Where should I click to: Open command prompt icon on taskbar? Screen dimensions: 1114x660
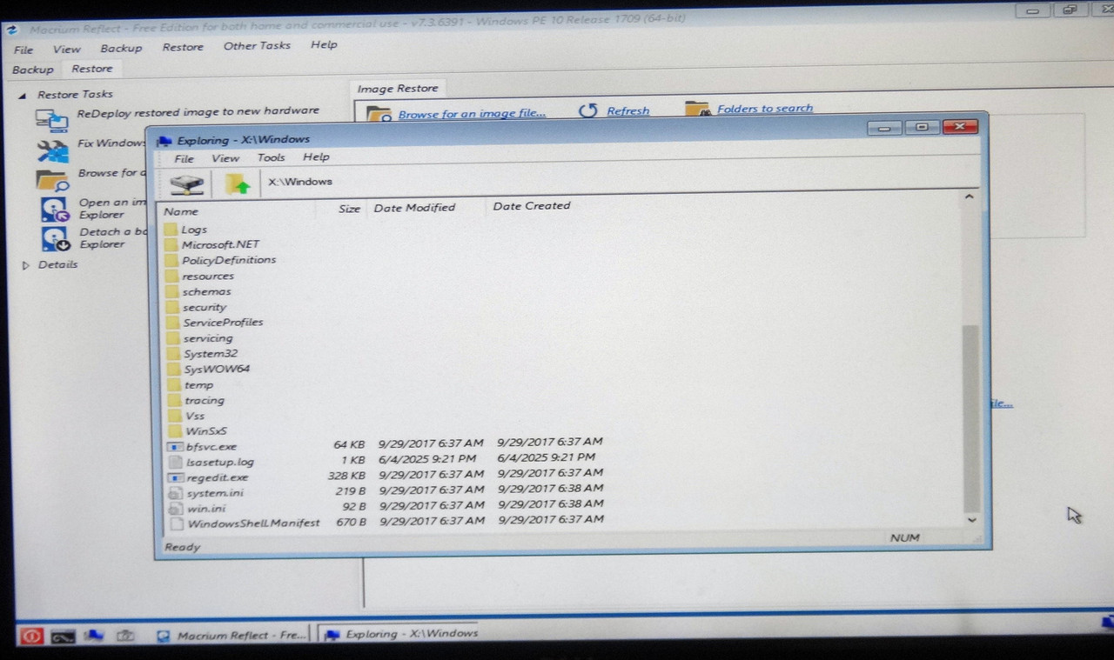[62, 637]
